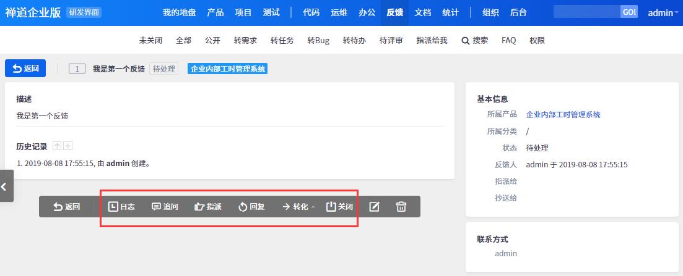Expand all history with plus icon

tap(67, 146)
